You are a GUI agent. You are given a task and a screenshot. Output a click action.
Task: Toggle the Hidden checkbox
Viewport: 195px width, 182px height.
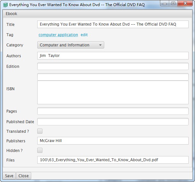pos(40,150)
